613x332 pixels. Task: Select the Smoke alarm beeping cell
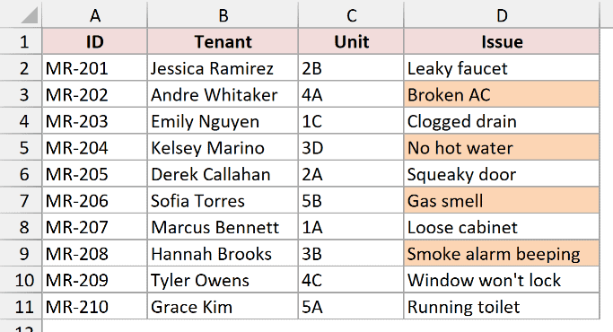[502, 253]
